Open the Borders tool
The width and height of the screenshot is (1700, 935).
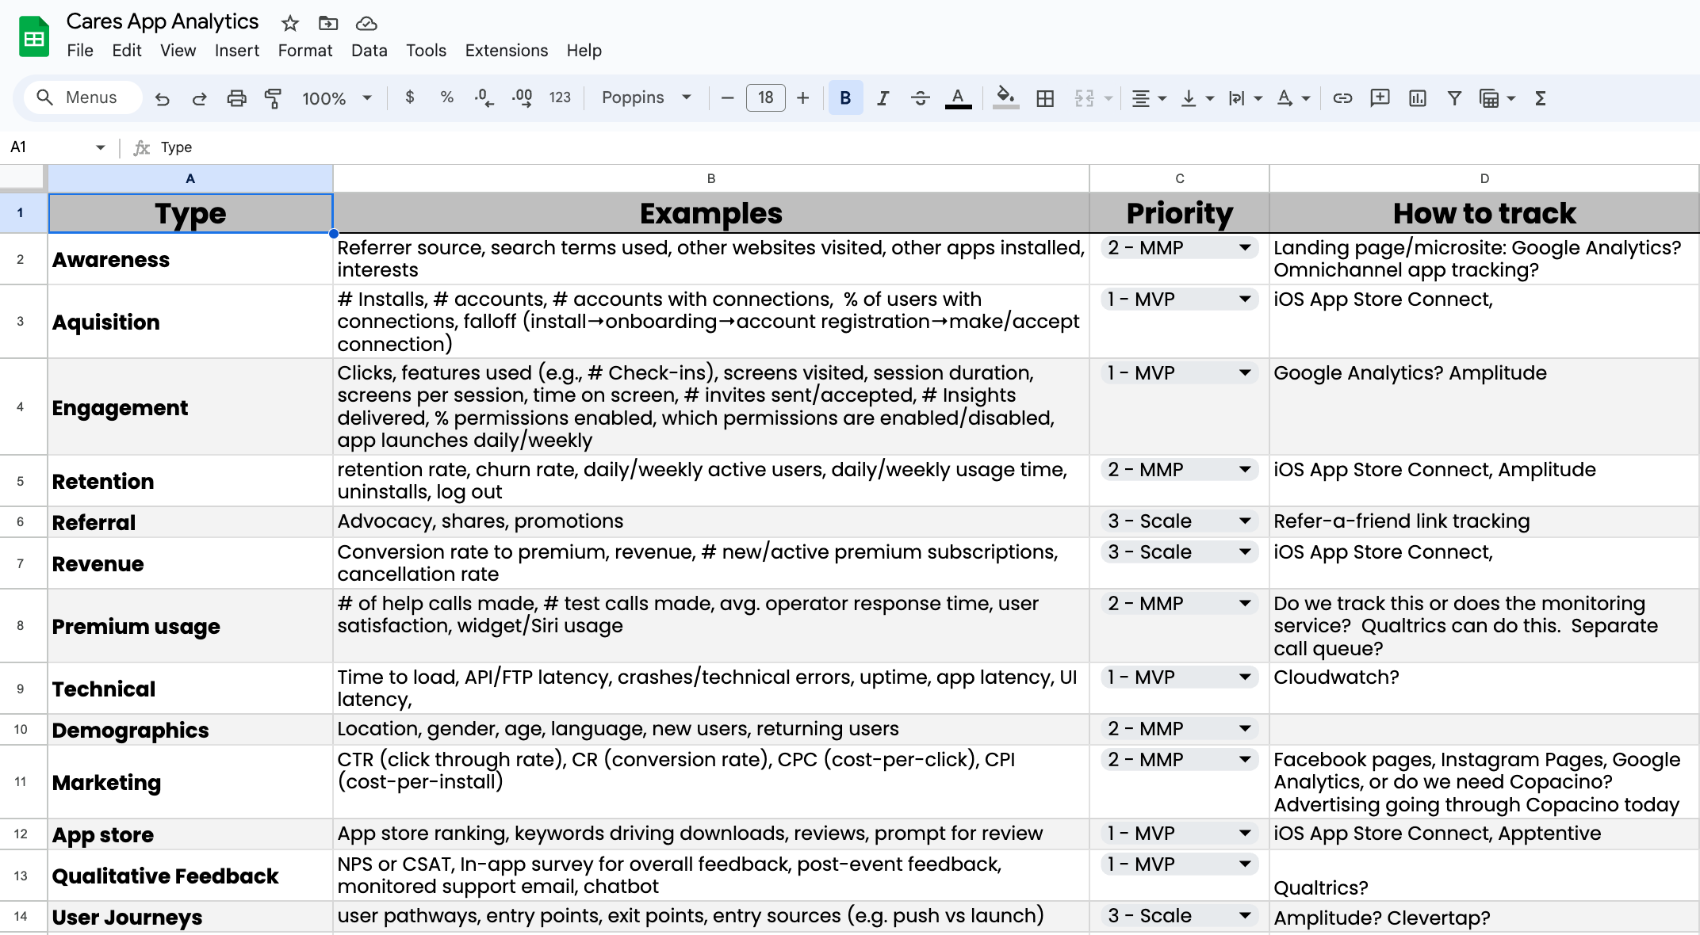[1045, 98]
